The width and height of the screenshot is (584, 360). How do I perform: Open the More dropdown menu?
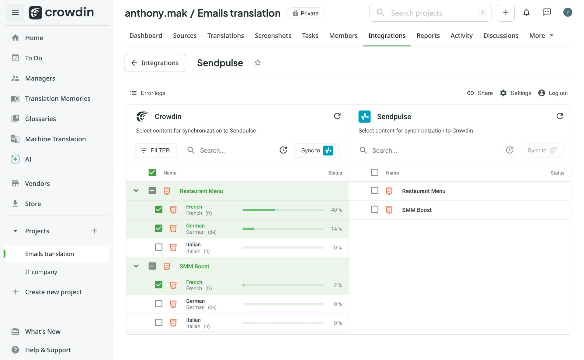541,36
